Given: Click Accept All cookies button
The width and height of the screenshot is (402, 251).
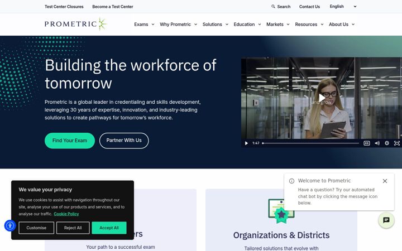Looking at the screenshot, I should (x=109, y=228).
